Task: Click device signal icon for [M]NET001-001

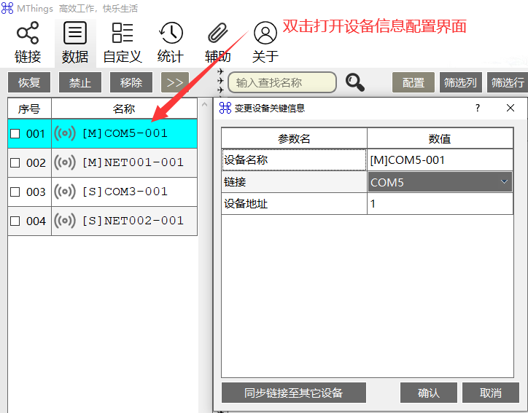Action: click(x=65, y=162)
